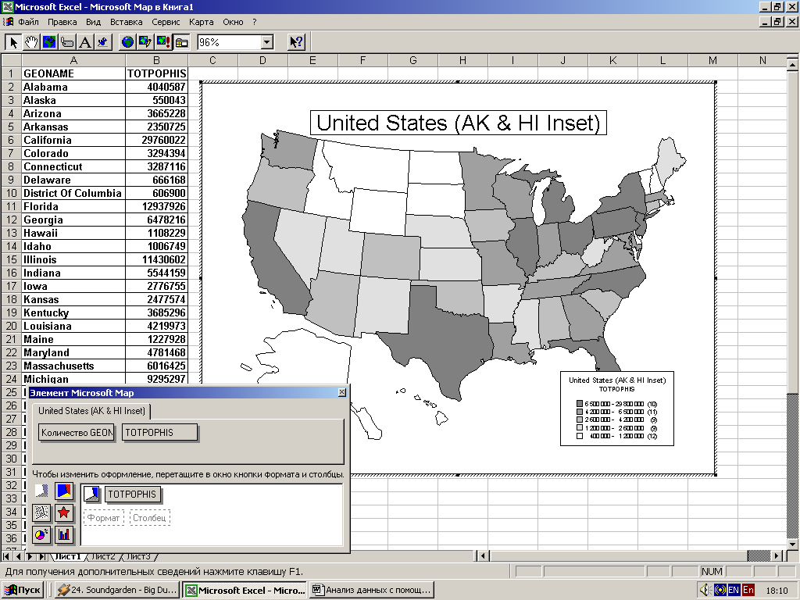
Task: Pick the graduated symbol star button
Action: tap(64, 512)
